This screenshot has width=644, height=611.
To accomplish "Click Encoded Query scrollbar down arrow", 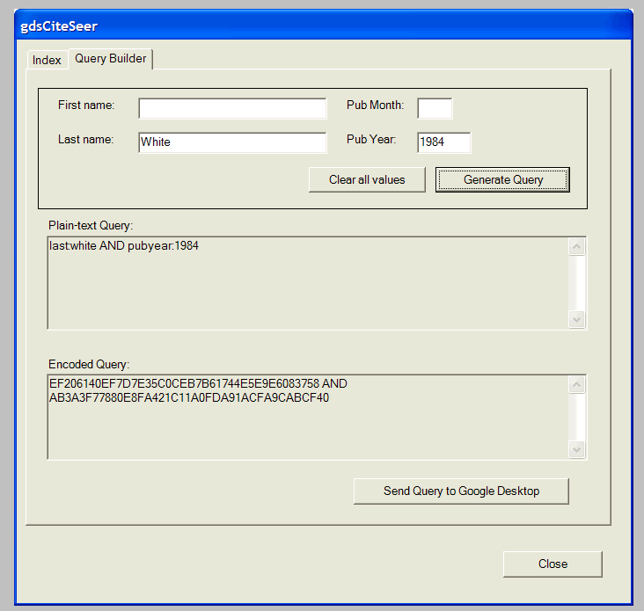I will click(x=577, y=449).
